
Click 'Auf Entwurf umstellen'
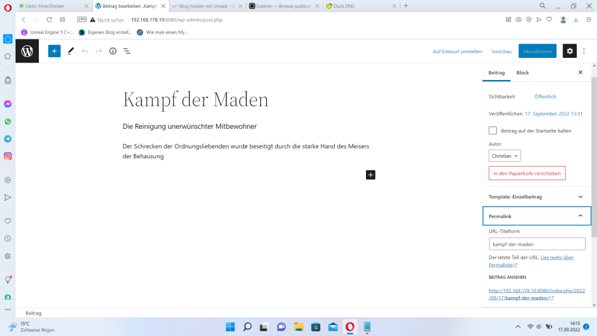pos(457,51)
